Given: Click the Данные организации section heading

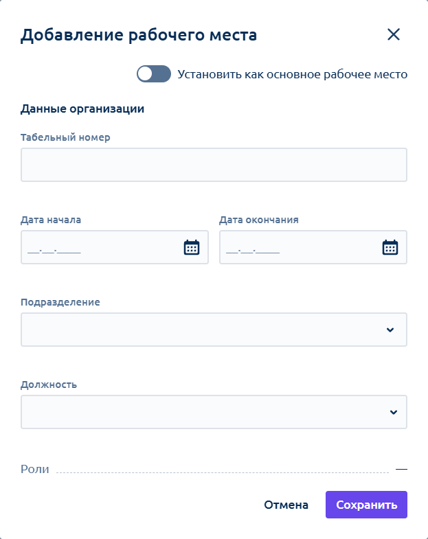Looking at the screenshot, I should [x=82, y=108].
